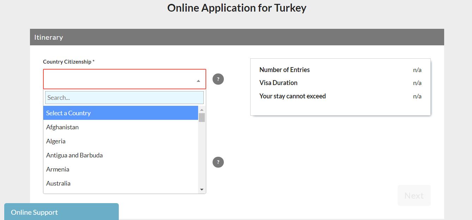Click the country list scroll-up arrow
This screenshot has width=472, height=220.
[202, 109]
